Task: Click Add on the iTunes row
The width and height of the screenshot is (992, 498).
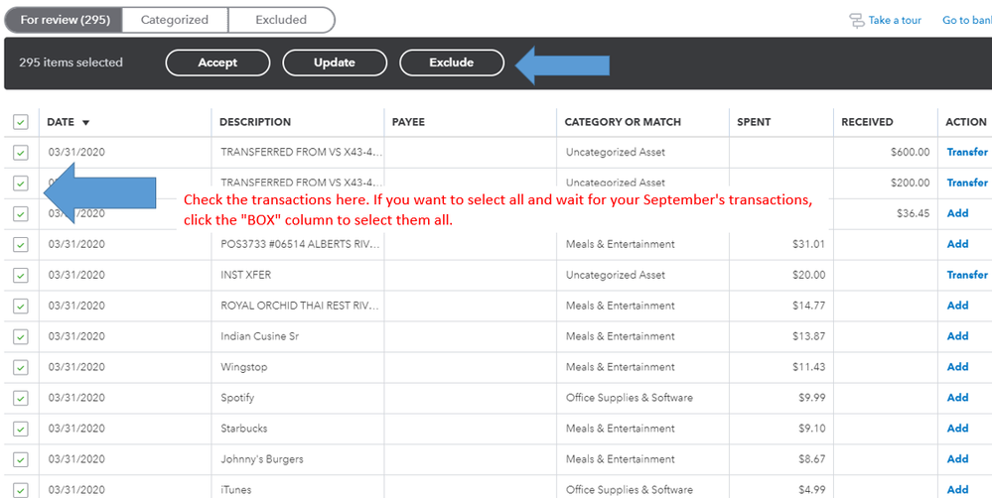Action: coord(958,490)
